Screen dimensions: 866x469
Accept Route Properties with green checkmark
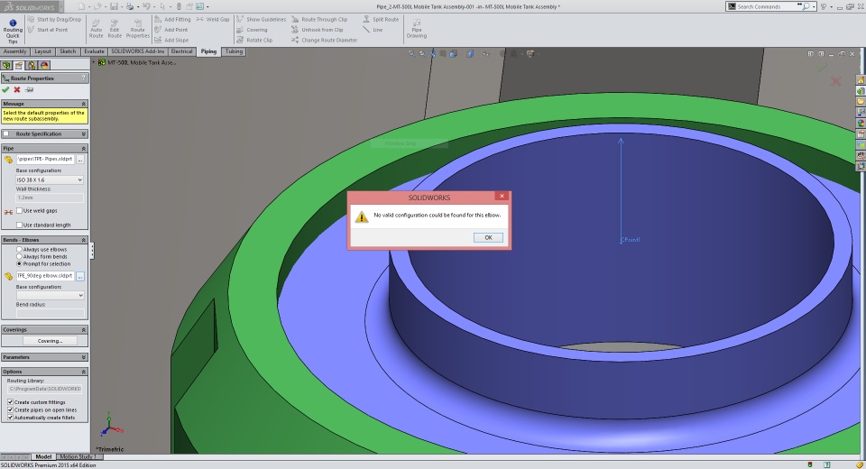click(x=5, y=89)
